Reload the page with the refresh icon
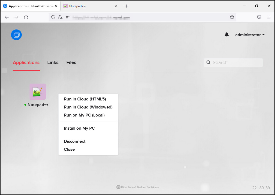 (26, 17)
